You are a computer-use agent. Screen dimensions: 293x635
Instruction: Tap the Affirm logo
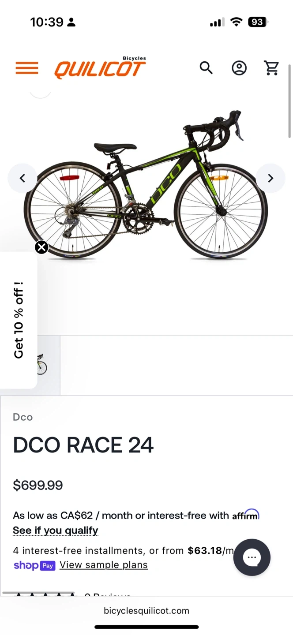pyautogui.click(x=246, y=515)
